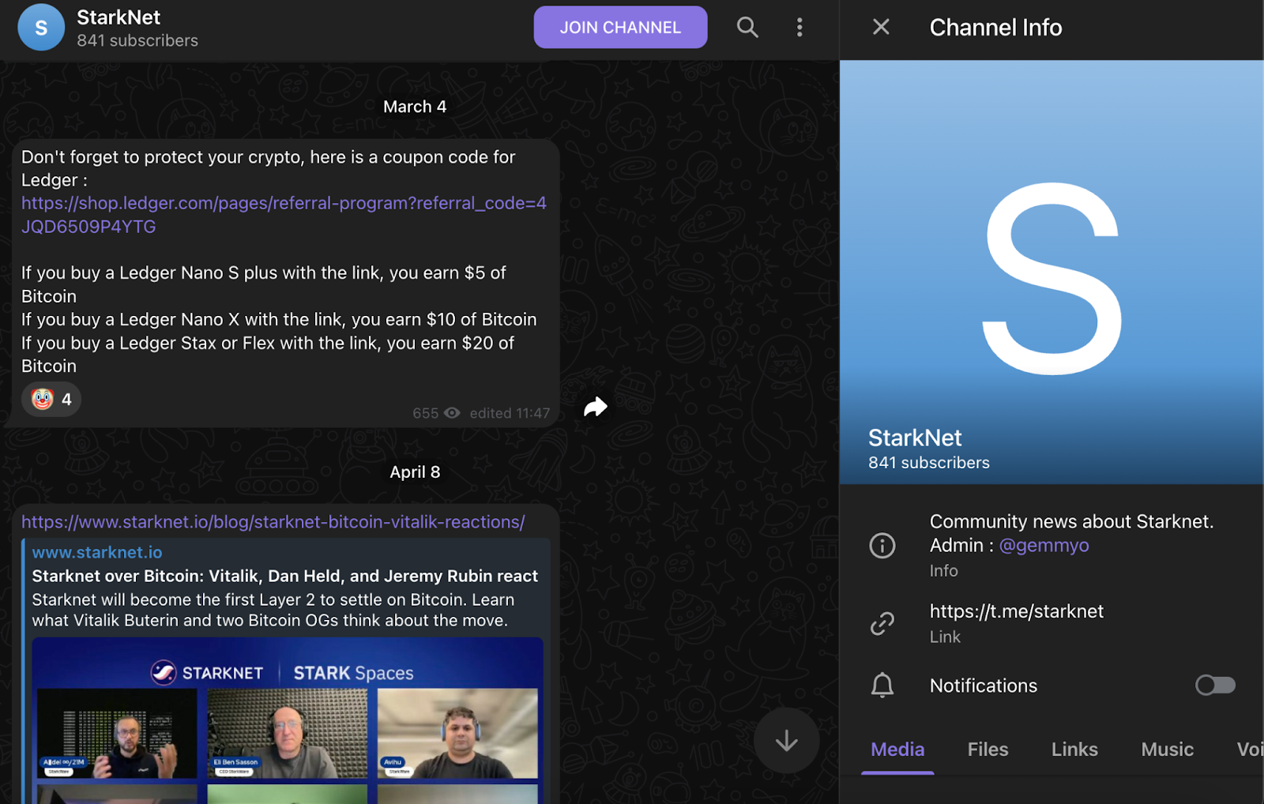Click the StarkNet channel avatar in header

(41, 28)
